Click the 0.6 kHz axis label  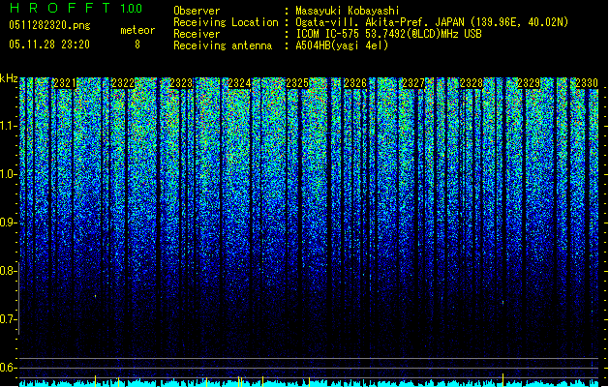(x=7, y=368)
